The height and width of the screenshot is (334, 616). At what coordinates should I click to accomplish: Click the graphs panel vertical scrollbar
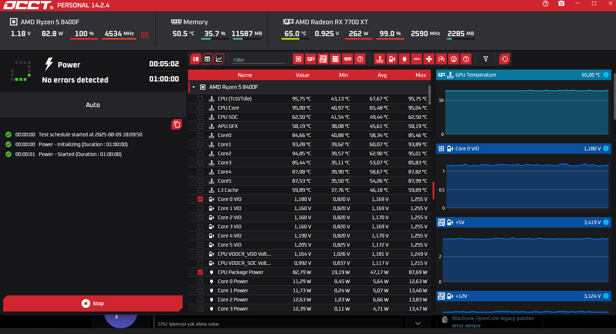615,97
